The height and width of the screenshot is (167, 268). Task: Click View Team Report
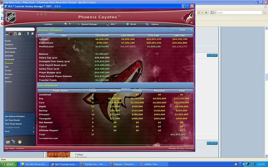[x=13, y=124]
